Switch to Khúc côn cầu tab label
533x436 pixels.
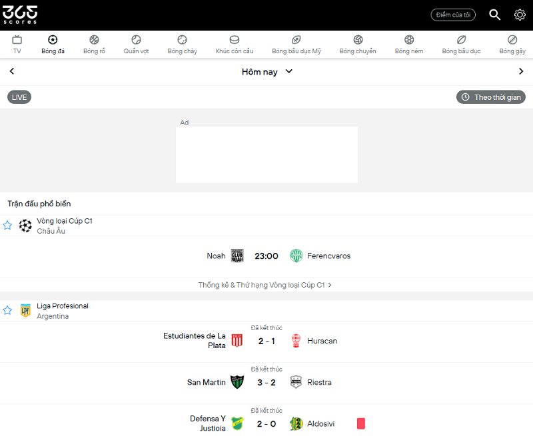[x=235, y=51]
